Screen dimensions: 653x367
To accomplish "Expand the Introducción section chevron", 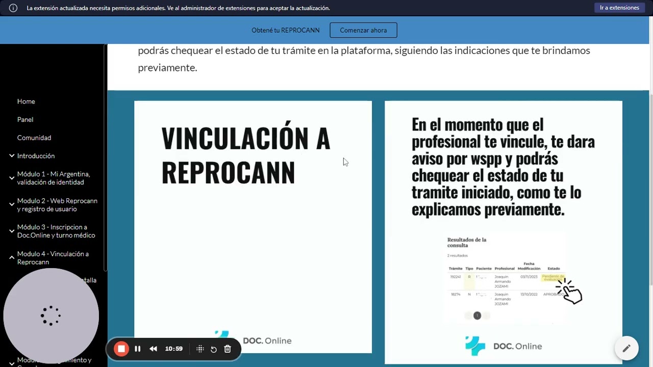I will pyautogui.click(x=12, y=155).
